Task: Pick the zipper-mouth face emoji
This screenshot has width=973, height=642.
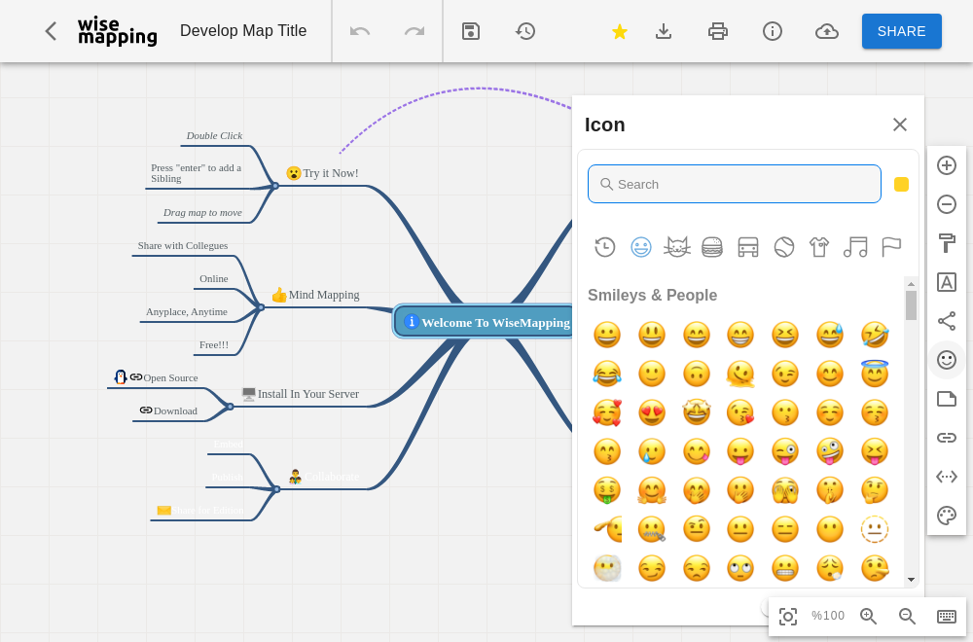Action: coord(652,529)
